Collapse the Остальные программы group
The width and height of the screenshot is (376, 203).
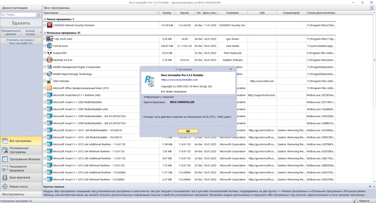click(45, 33)
